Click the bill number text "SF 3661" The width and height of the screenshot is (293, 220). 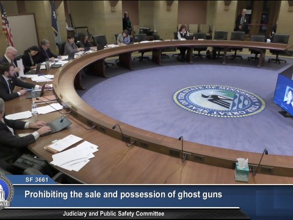click(37, 180)
